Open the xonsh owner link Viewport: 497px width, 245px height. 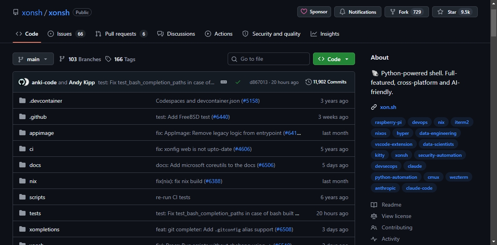pyautogui.click(x=32, y=12)
